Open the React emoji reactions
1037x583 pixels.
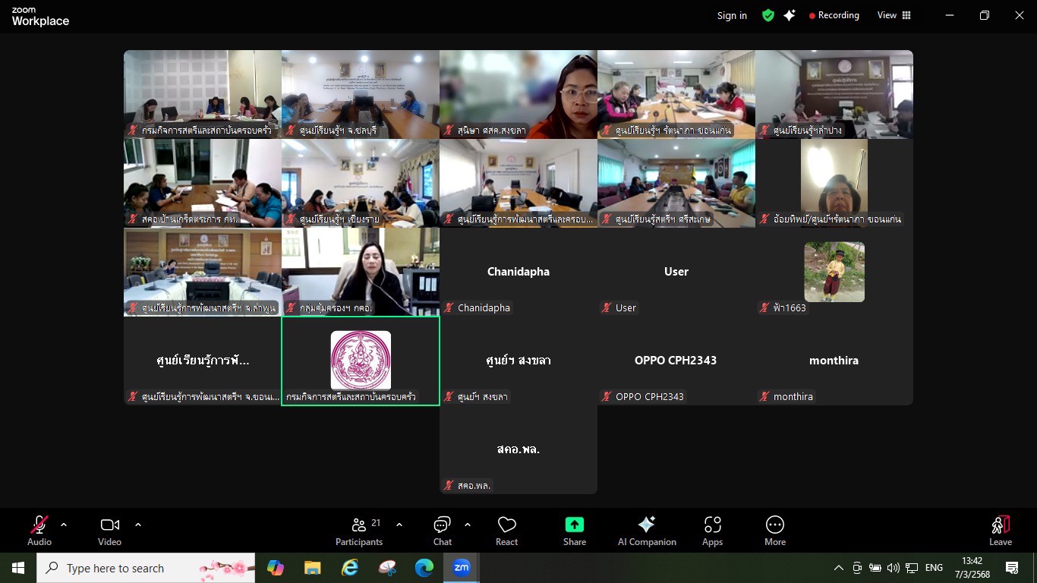(506, 530)
